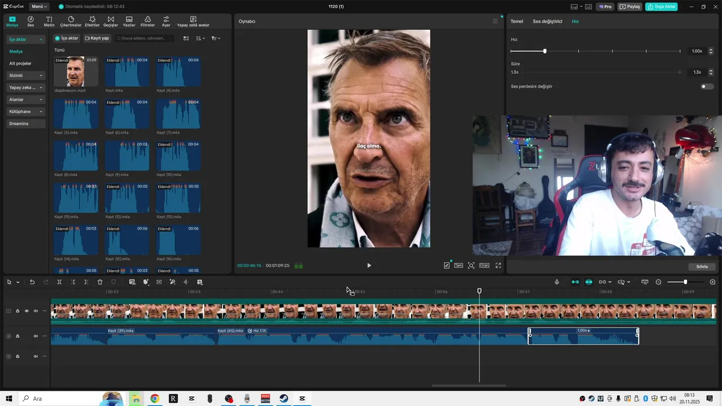Open the Efektler effects panel

[92, 21]
